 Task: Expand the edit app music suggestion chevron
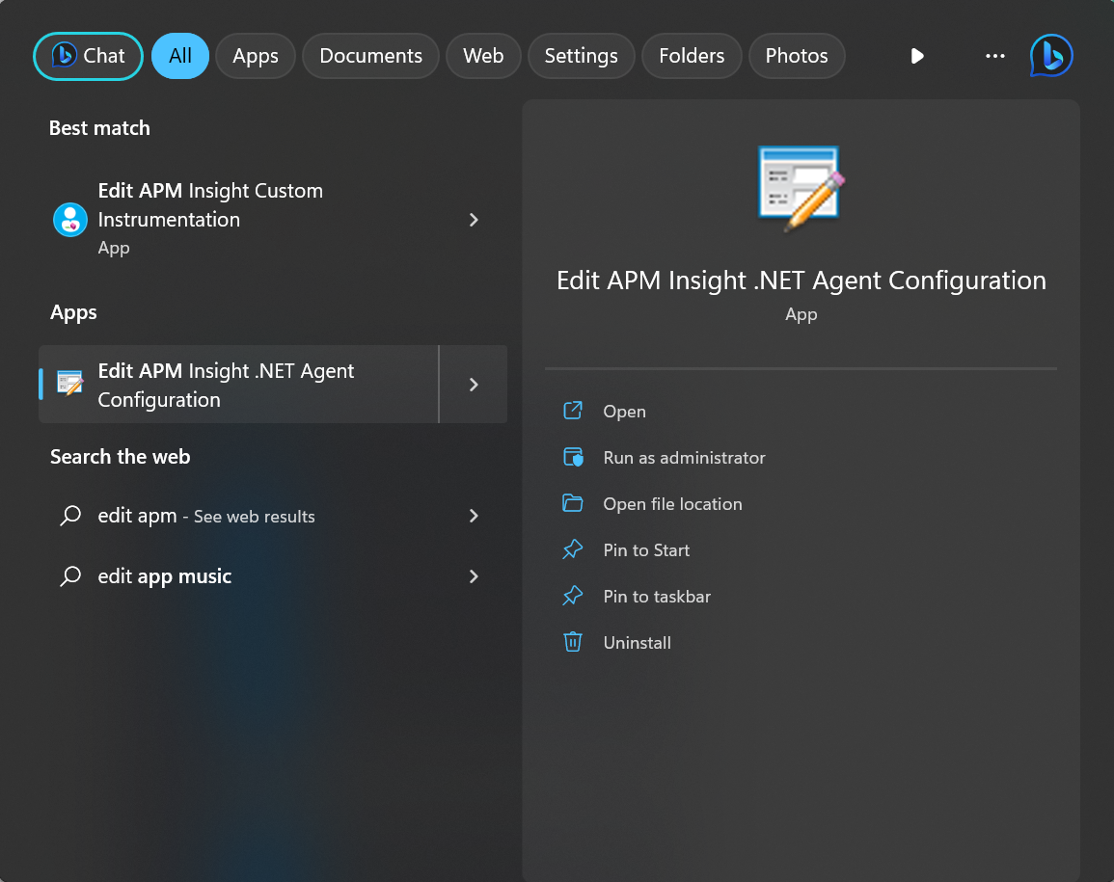click(x=473, y=575)
